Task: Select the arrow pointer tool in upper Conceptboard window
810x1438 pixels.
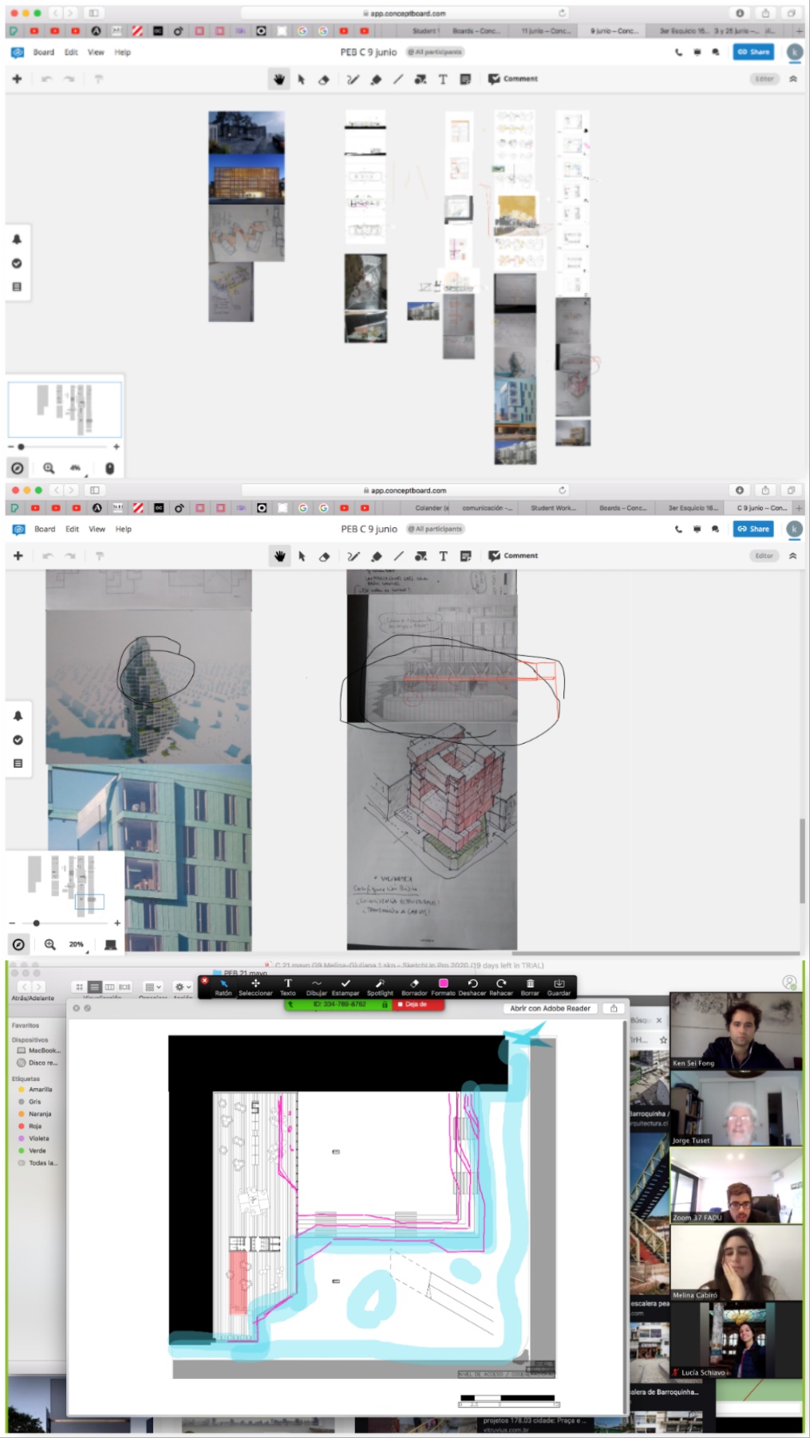Action: (x=301, y=79)
